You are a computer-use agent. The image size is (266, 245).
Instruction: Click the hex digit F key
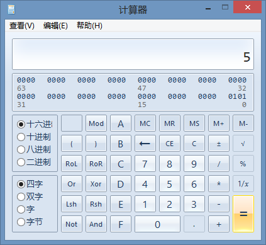(121, 224)
